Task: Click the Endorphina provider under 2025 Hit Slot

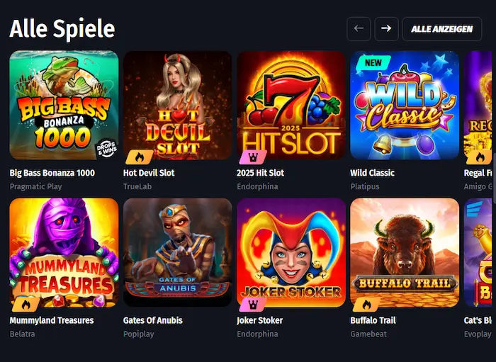Action: tap(257, 186)
